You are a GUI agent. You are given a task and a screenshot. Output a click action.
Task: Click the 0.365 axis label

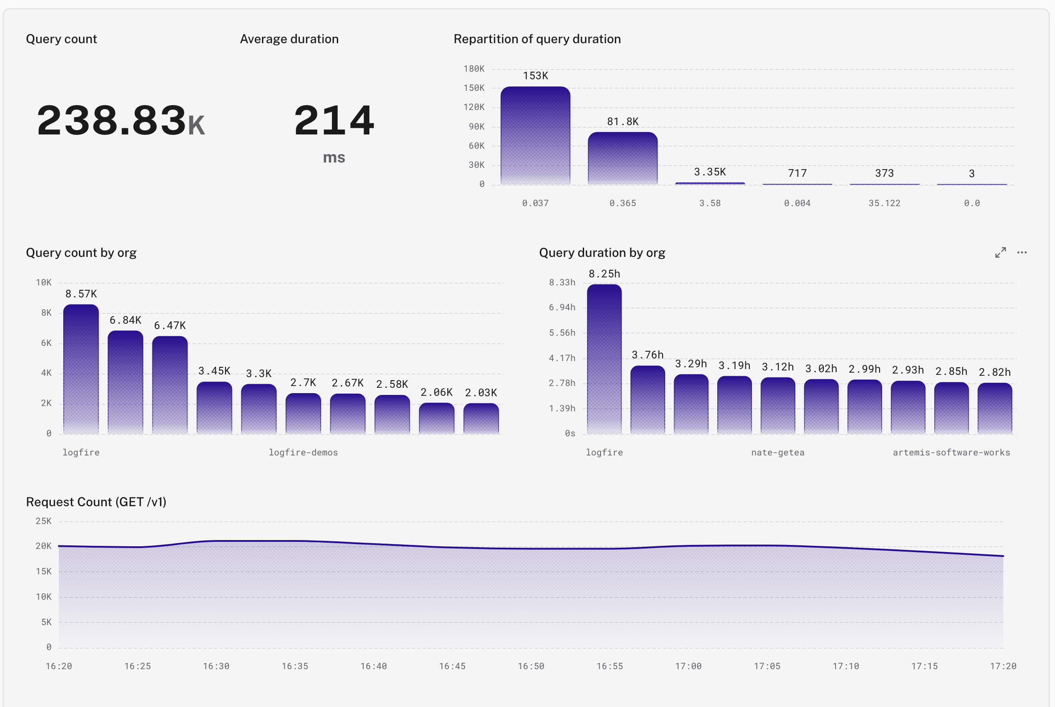click(623, 203)
